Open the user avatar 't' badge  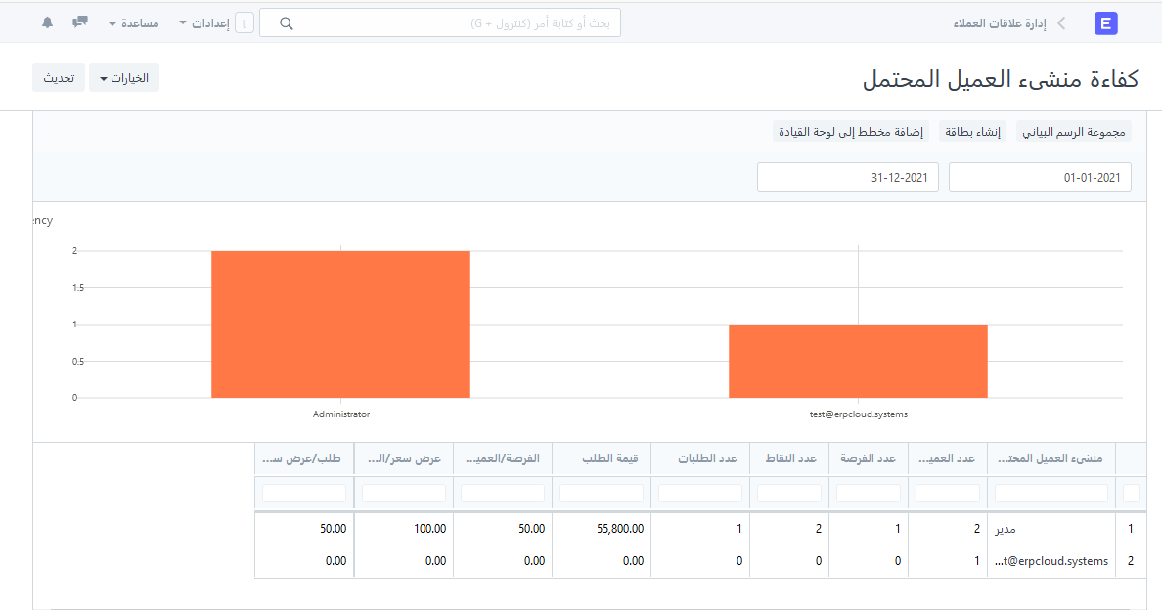(x=244, y=23)
